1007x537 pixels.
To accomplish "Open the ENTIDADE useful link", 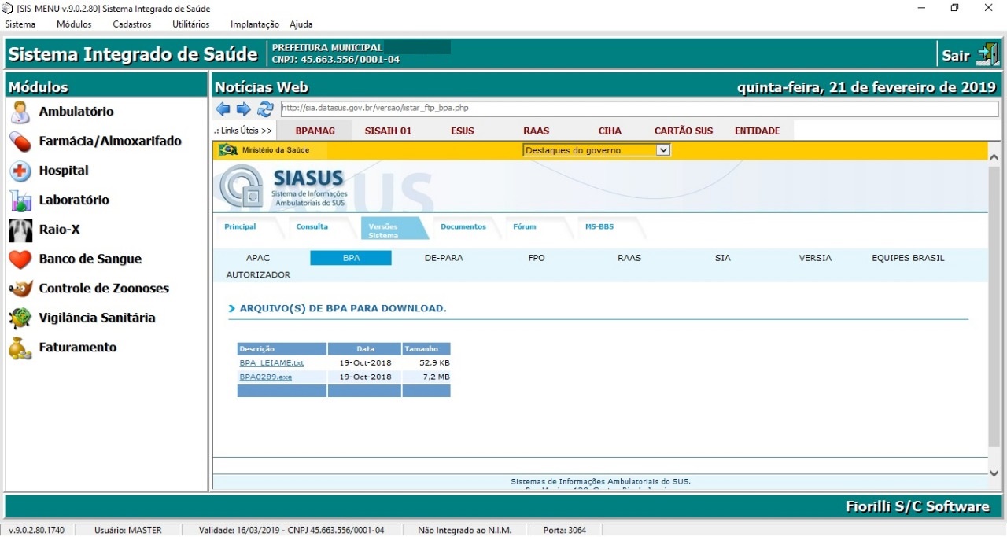I will pyautogui.click(x=757, y=131).
